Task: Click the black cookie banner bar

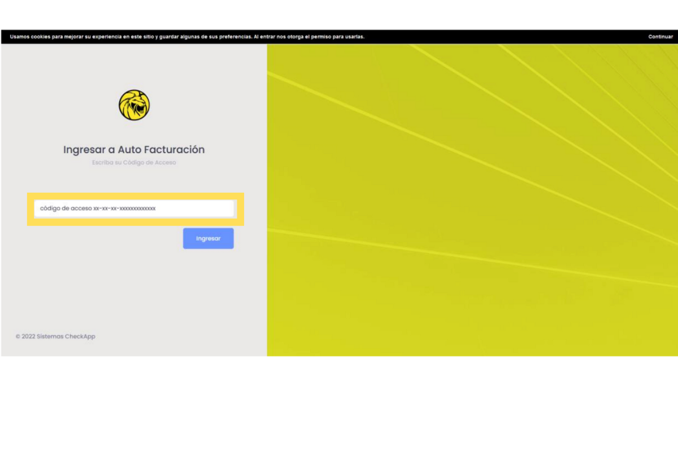Action: (508, 37)
